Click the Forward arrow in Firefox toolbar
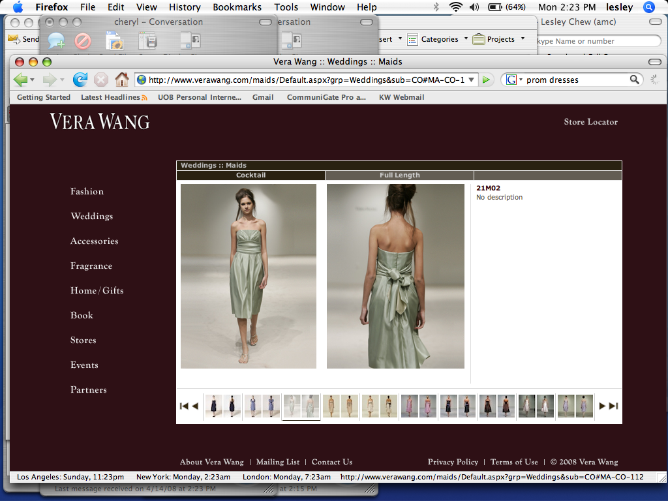 coord(50,80)
